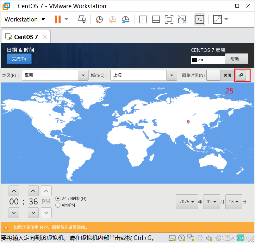This screenshot has width=255, height=243.
Task: Increase the minutes value
Action: 33,191
